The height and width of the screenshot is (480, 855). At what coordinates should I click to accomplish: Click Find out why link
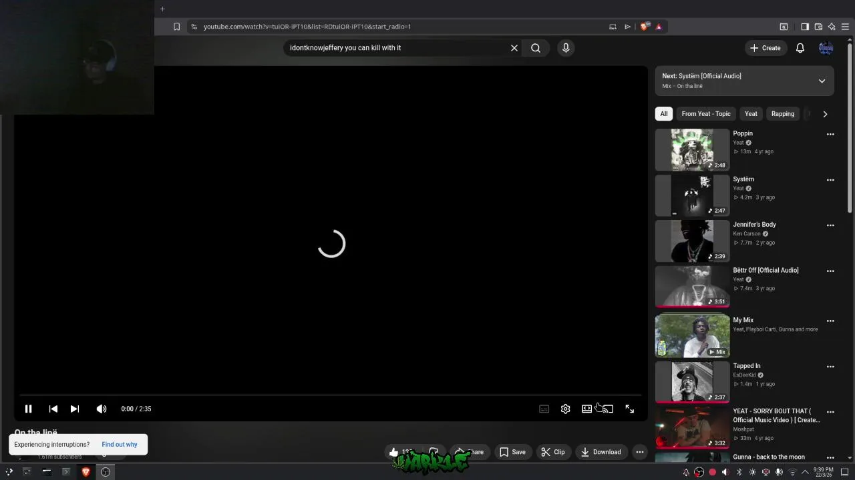pos(120,445)
